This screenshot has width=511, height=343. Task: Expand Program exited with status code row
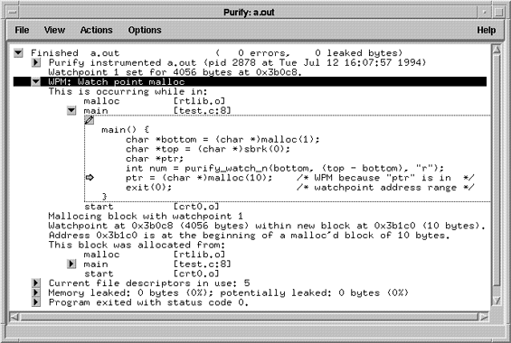point(36,302)
